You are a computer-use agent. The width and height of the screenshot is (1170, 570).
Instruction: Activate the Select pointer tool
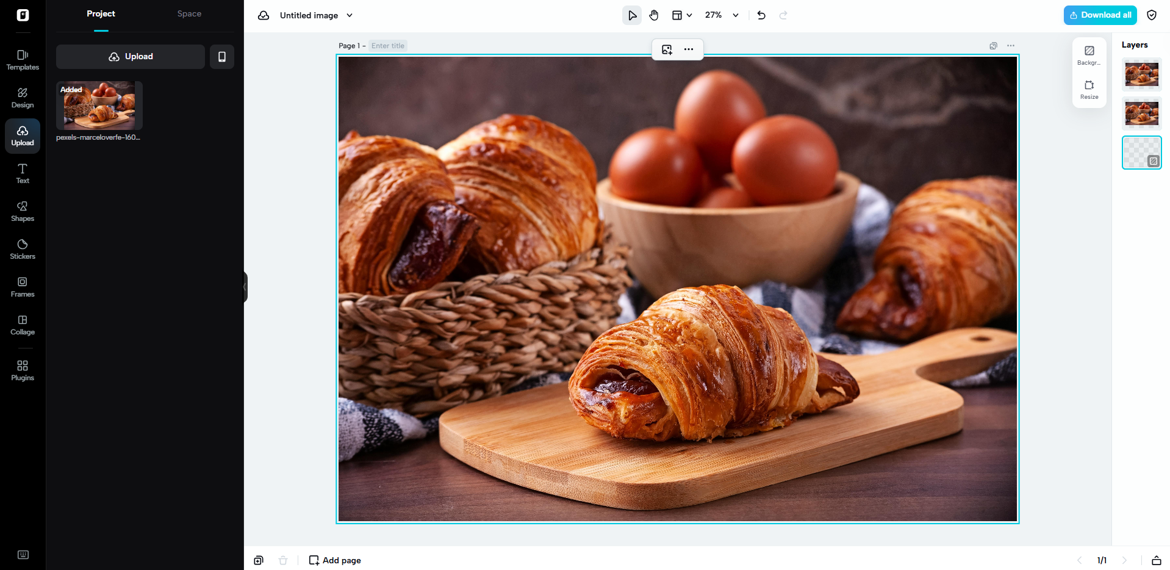(x=632, y=15)
